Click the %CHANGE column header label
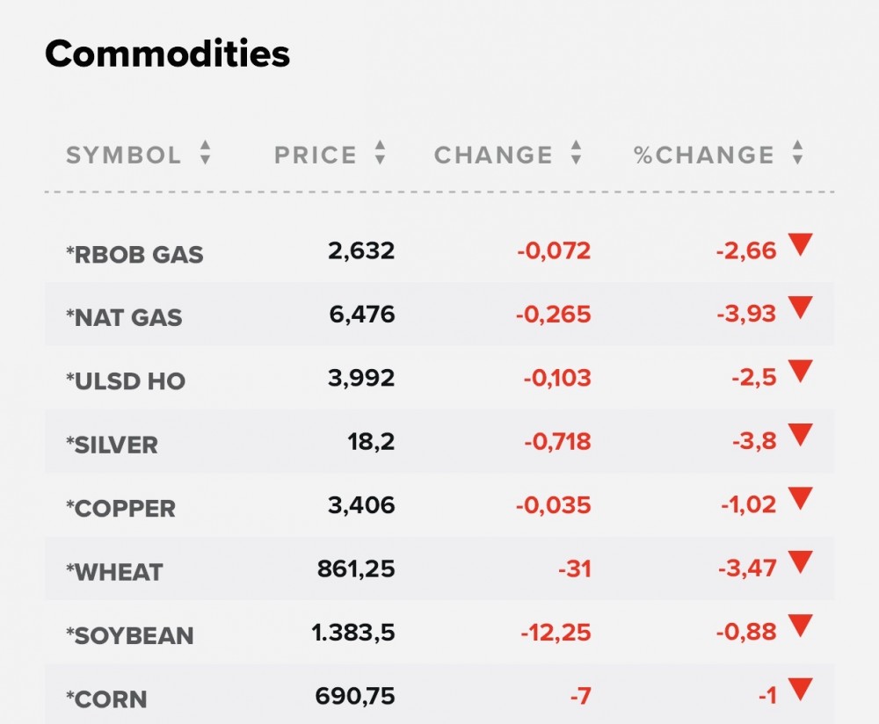The image size is (879, 724). 704,156
